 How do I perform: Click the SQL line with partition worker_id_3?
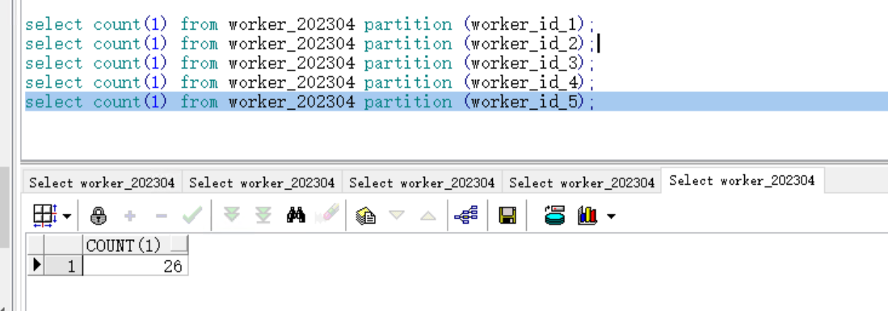(x=309, y=63)
